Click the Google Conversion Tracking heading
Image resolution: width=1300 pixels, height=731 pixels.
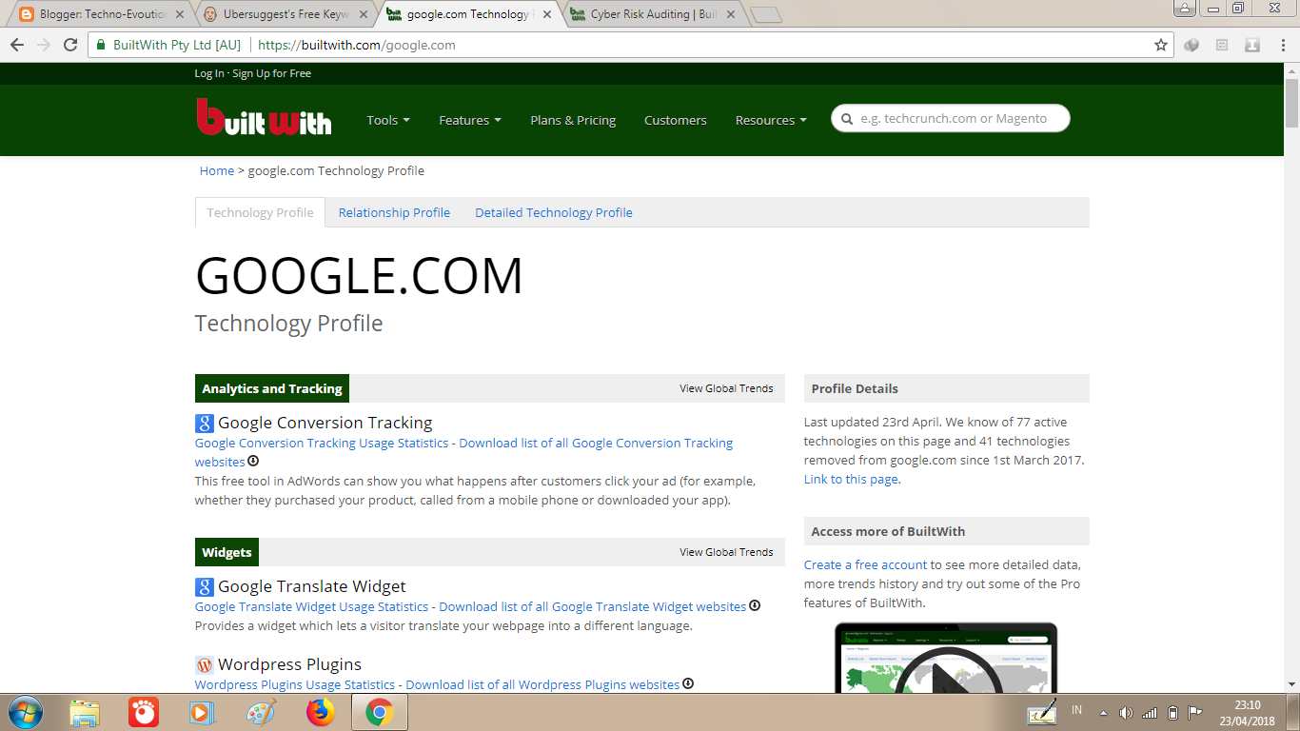point(325,423)
